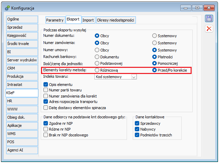Switch to the Parametry tab
This screenshot has height=164, width=219.
coord(55,20)
